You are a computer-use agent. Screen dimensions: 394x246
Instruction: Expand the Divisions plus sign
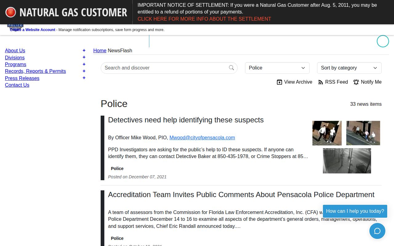(84, 57)
